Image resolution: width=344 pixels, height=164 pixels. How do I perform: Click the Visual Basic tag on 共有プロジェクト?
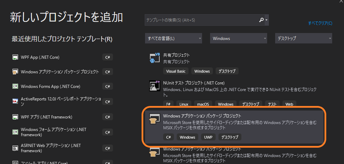pyautogui.click(x=176, y=71)
